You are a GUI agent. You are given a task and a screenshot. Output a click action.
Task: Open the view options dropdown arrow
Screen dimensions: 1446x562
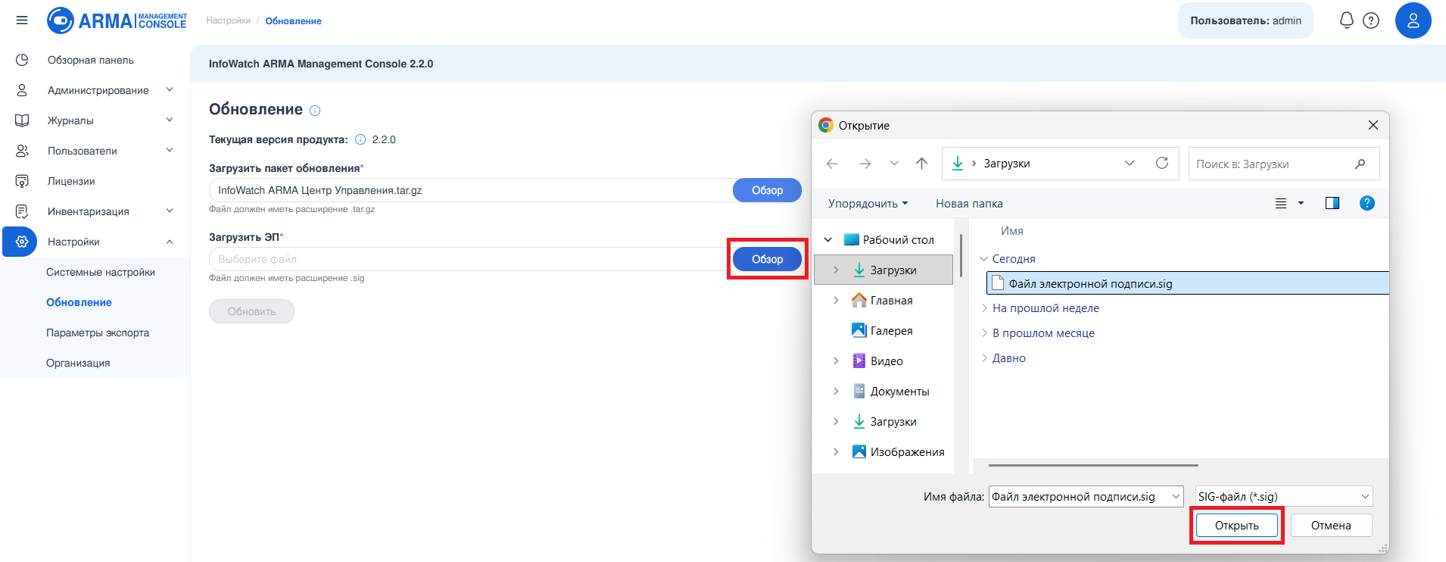pos(1301,203)
